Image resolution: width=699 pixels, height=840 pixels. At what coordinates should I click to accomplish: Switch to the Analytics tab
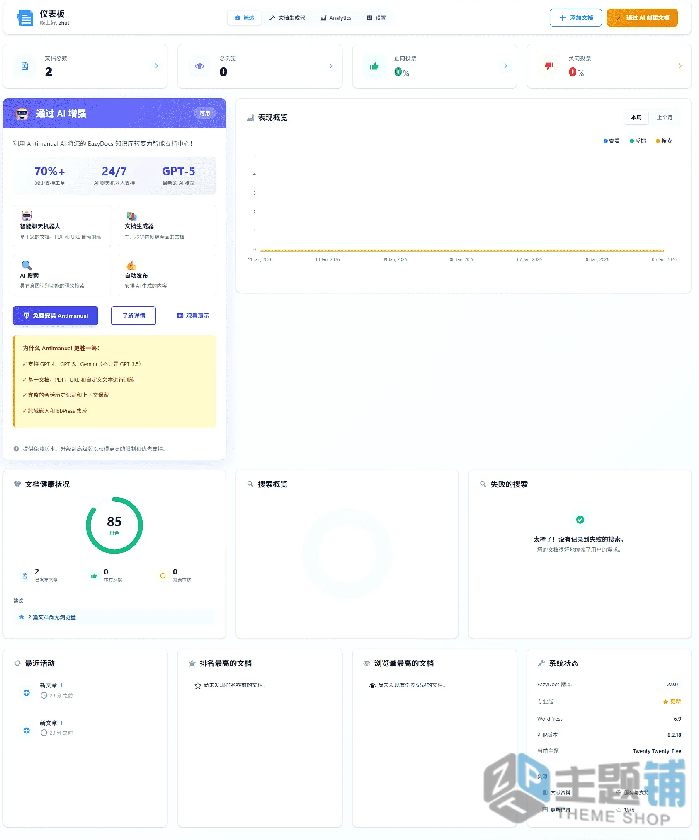pyautogui.click(x=336, y=18)
